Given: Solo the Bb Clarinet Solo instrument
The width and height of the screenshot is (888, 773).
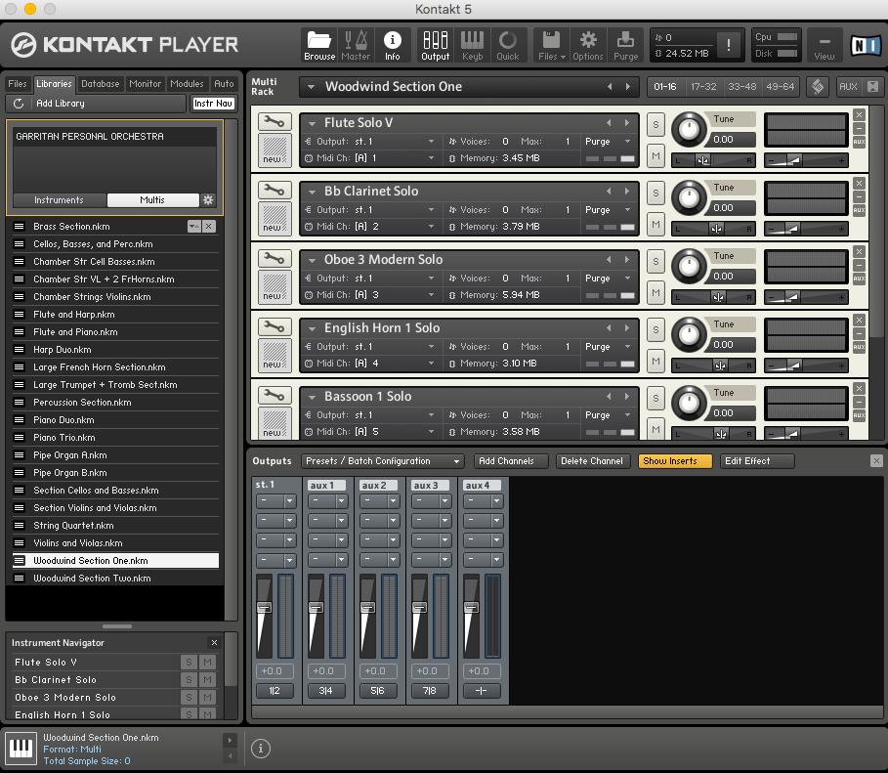Looking at the screenshot, I should tap(655, 193).
